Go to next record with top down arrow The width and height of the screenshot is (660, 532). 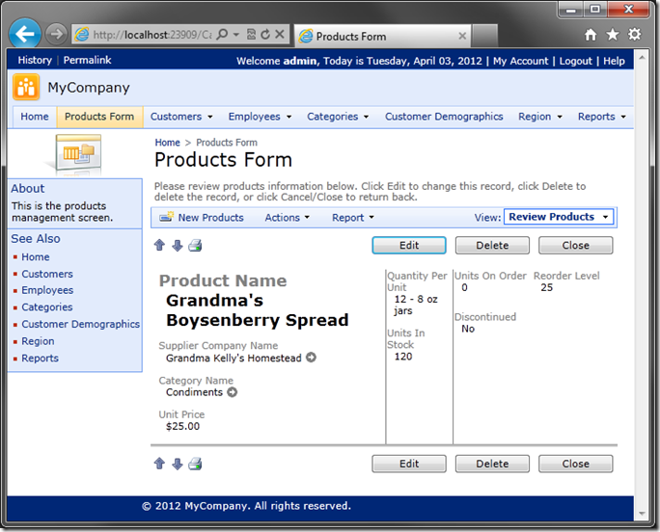177,246
